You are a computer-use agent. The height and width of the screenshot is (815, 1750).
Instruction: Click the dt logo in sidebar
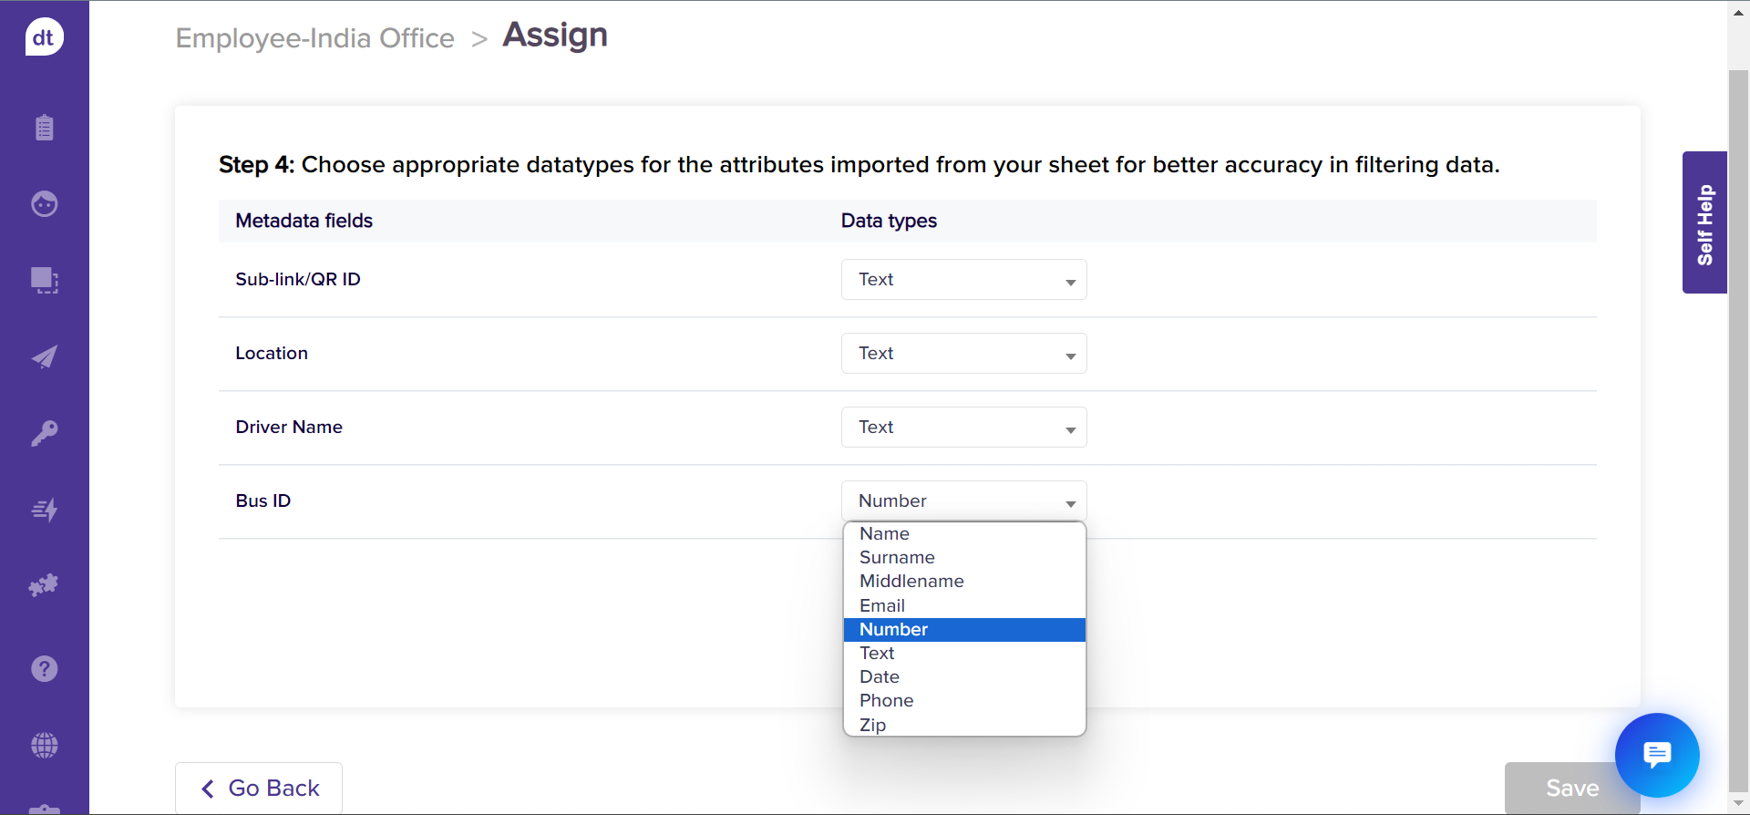pos(44,37)
